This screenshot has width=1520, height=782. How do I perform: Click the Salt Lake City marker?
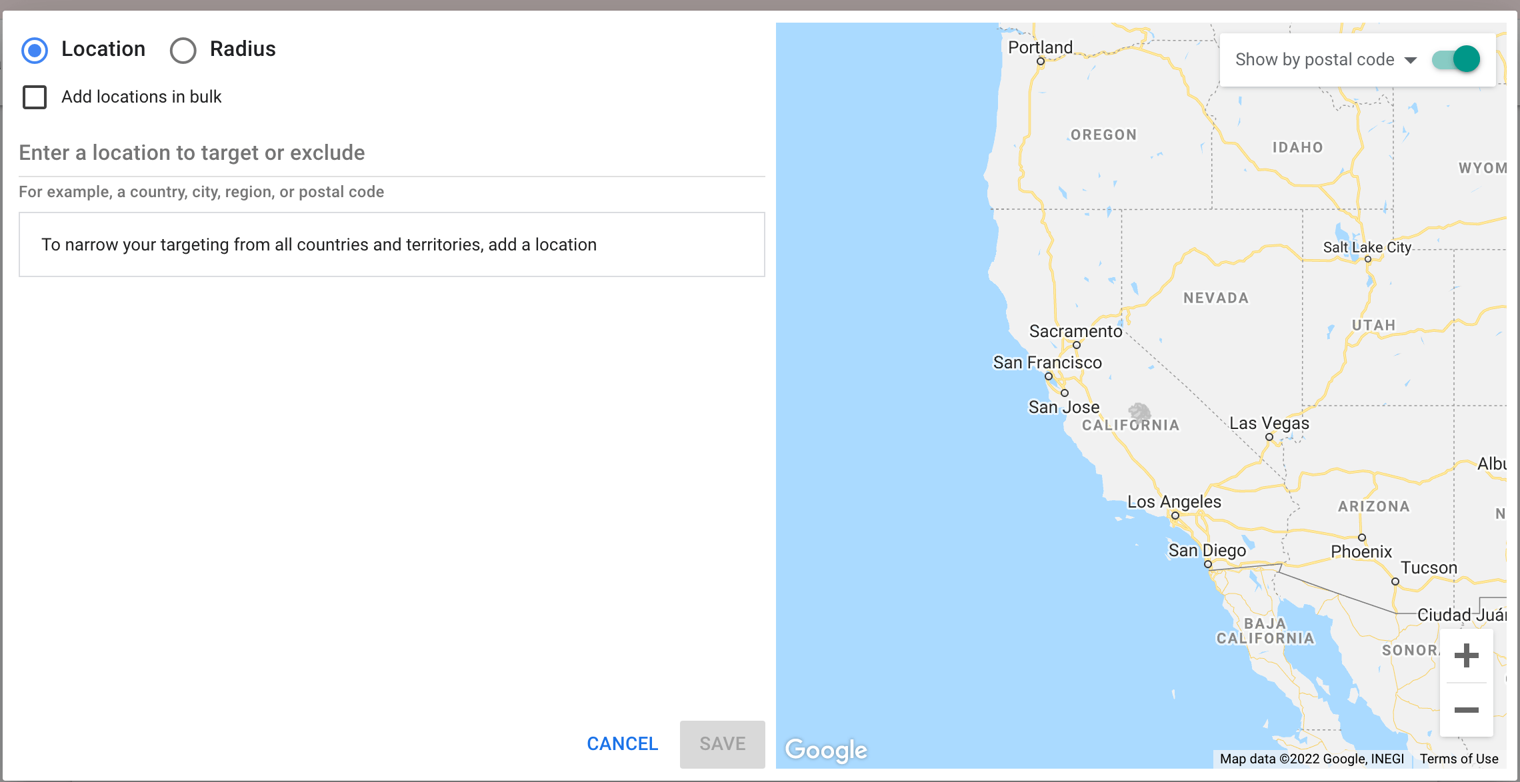click(x=1368, y=259)
